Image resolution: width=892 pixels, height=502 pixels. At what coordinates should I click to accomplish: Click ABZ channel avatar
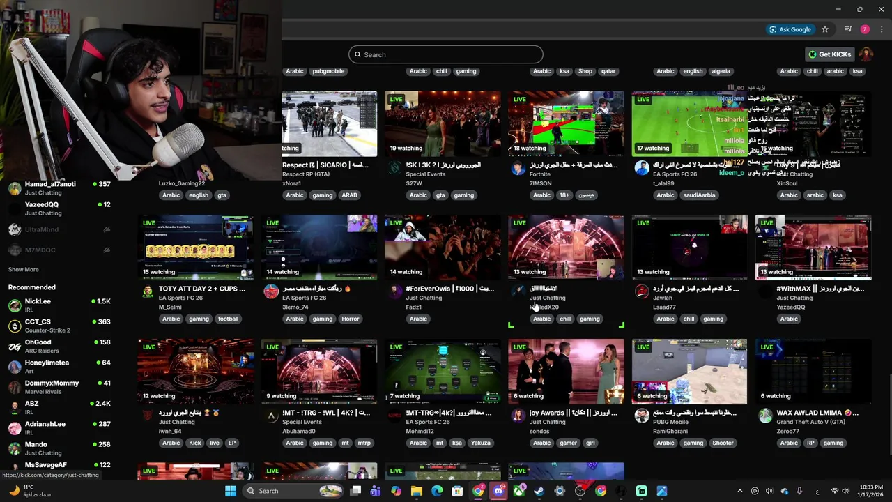pos(15,408)
